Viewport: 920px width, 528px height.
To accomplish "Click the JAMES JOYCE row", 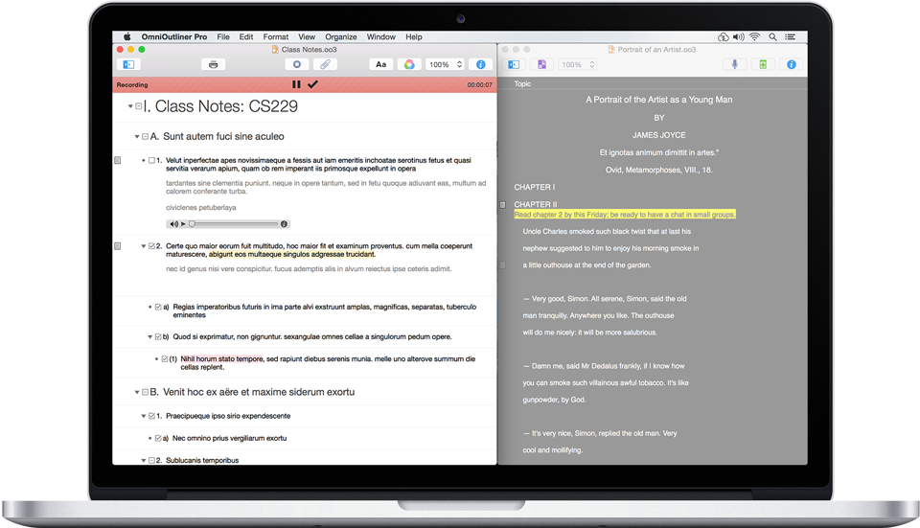I will tap(659, 135).
